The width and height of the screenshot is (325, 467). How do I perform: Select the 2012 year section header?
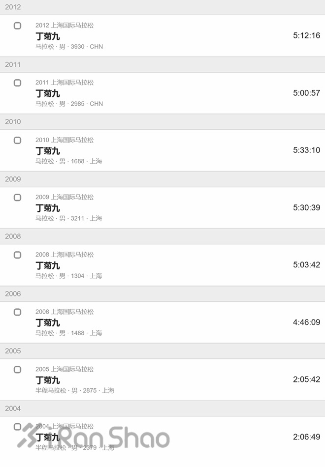click(13, 7)
